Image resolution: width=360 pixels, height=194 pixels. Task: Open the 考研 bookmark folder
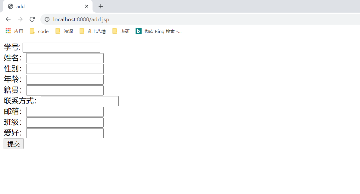pyautogui.click(x=121, y=31)
